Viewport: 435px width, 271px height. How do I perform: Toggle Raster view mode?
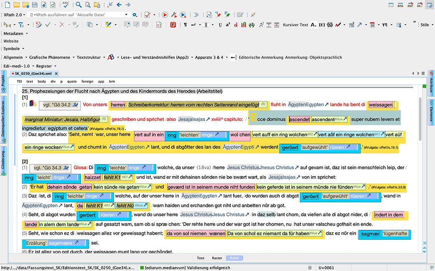click(x=217, y=258)
